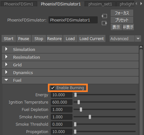Edit the Fuel Depletion value field
Viewport: 144px width, 135px height.
(62, 110)
